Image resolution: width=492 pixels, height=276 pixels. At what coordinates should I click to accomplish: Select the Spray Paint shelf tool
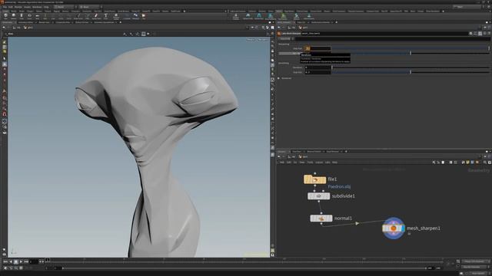[x=96, y=15]
